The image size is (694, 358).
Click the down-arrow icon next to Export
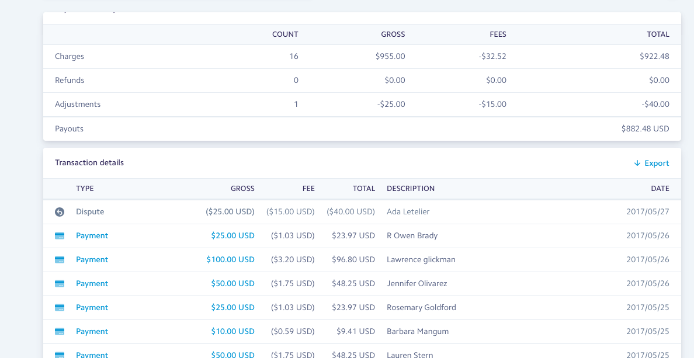(637, 164)
